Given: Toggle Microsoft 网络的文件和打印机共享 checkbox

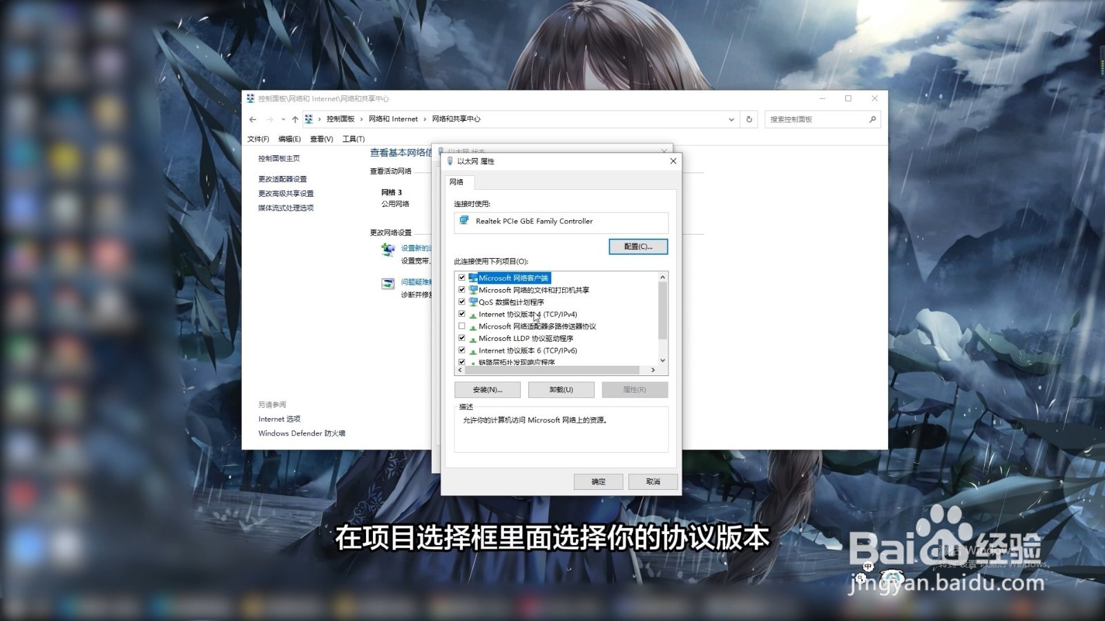Looking at the screenshot, I should pyautogui.click(x=462, y=290).
